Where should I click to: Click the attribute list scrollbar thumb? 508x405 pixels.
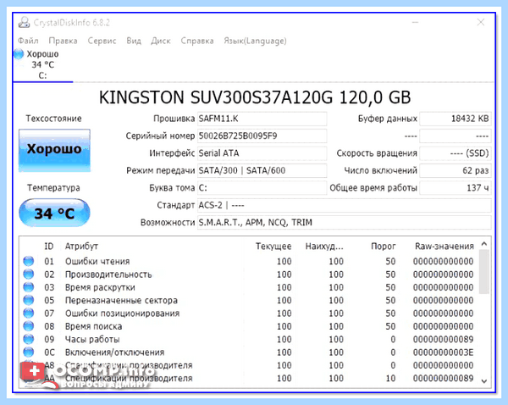coord(484,272)
